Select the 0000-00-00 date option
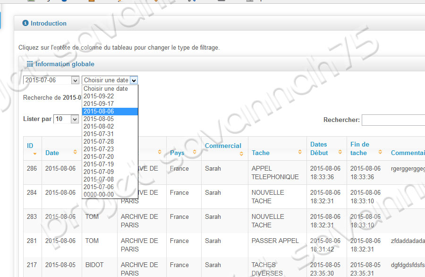The width and height of the screenshot is (425, 277). pos(99,194)
